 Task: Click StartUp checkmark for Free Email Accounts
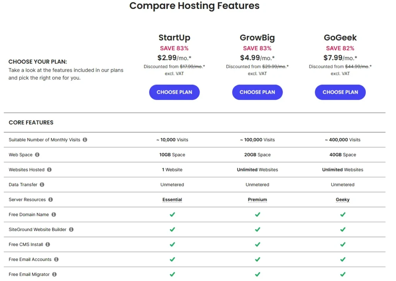172,259
